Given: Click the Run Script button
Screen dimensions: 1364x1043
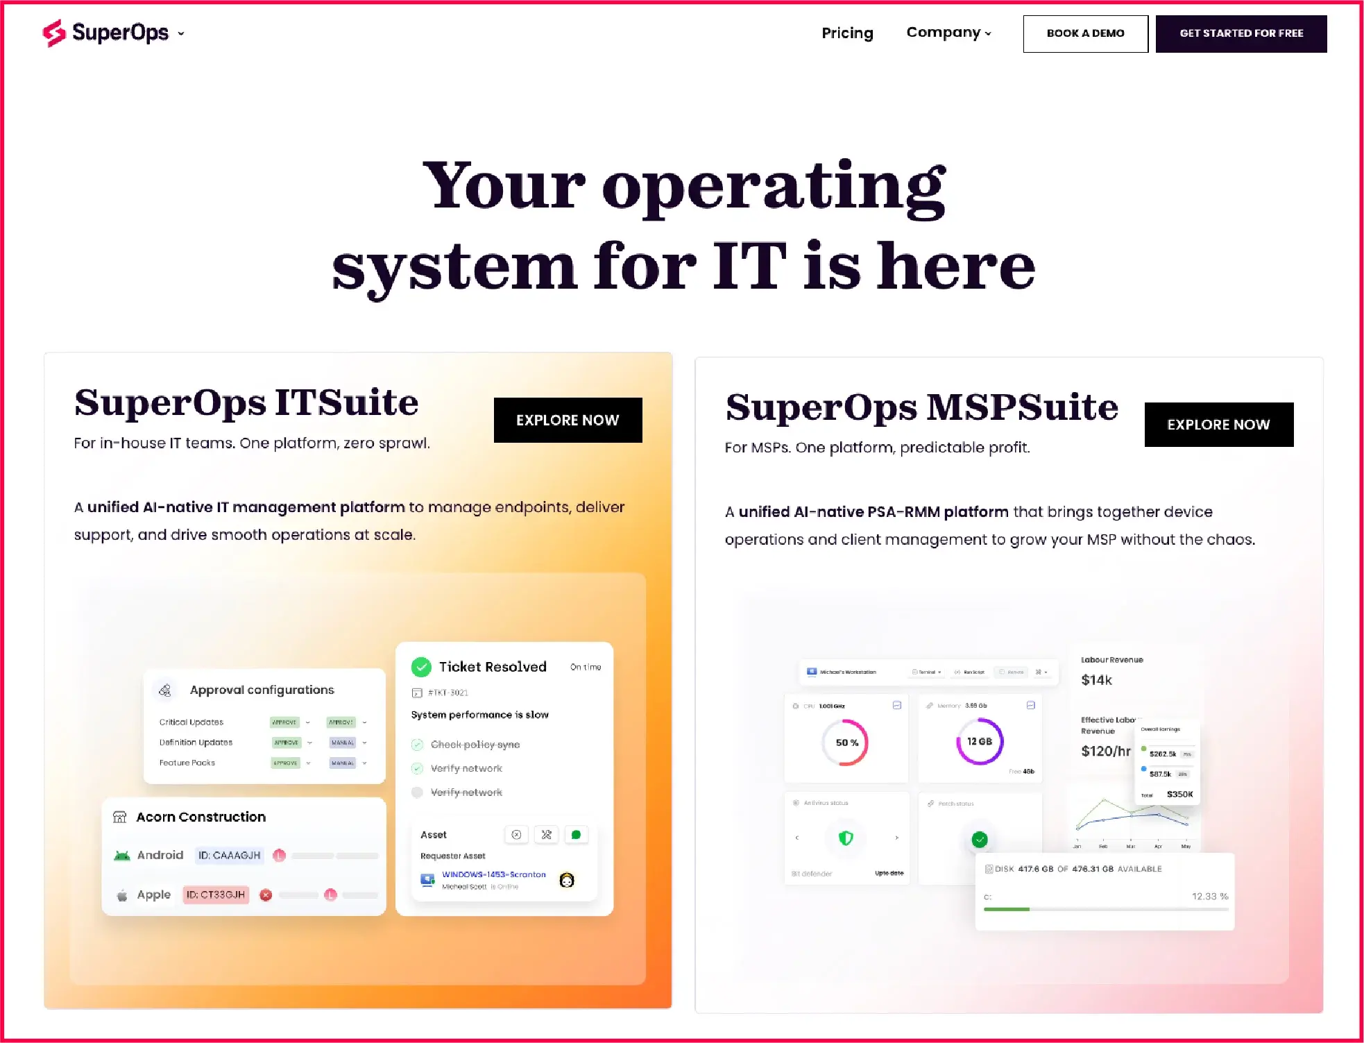Looking at the screenshot, I should point(969,672).
